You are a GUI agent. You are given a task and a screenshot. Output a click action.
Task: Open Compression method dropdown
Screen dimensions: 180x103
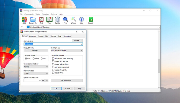[36, 67]
